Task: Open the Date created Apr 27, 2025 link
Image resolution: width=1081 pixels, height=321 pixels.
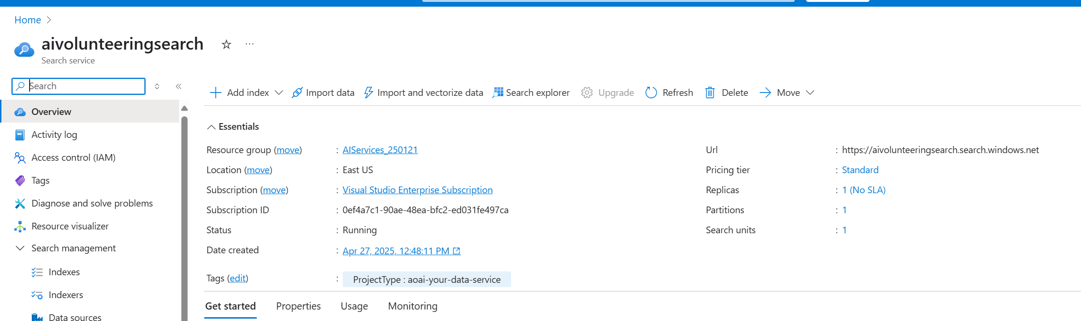Action: [396, 251]
